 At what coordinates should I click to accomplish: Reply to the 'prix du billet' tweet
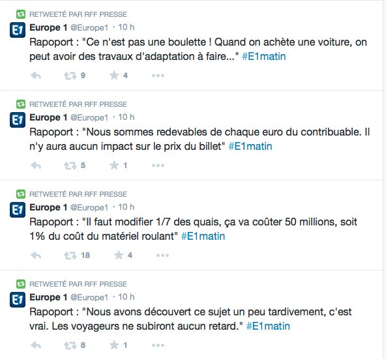(x=36, y=165)
